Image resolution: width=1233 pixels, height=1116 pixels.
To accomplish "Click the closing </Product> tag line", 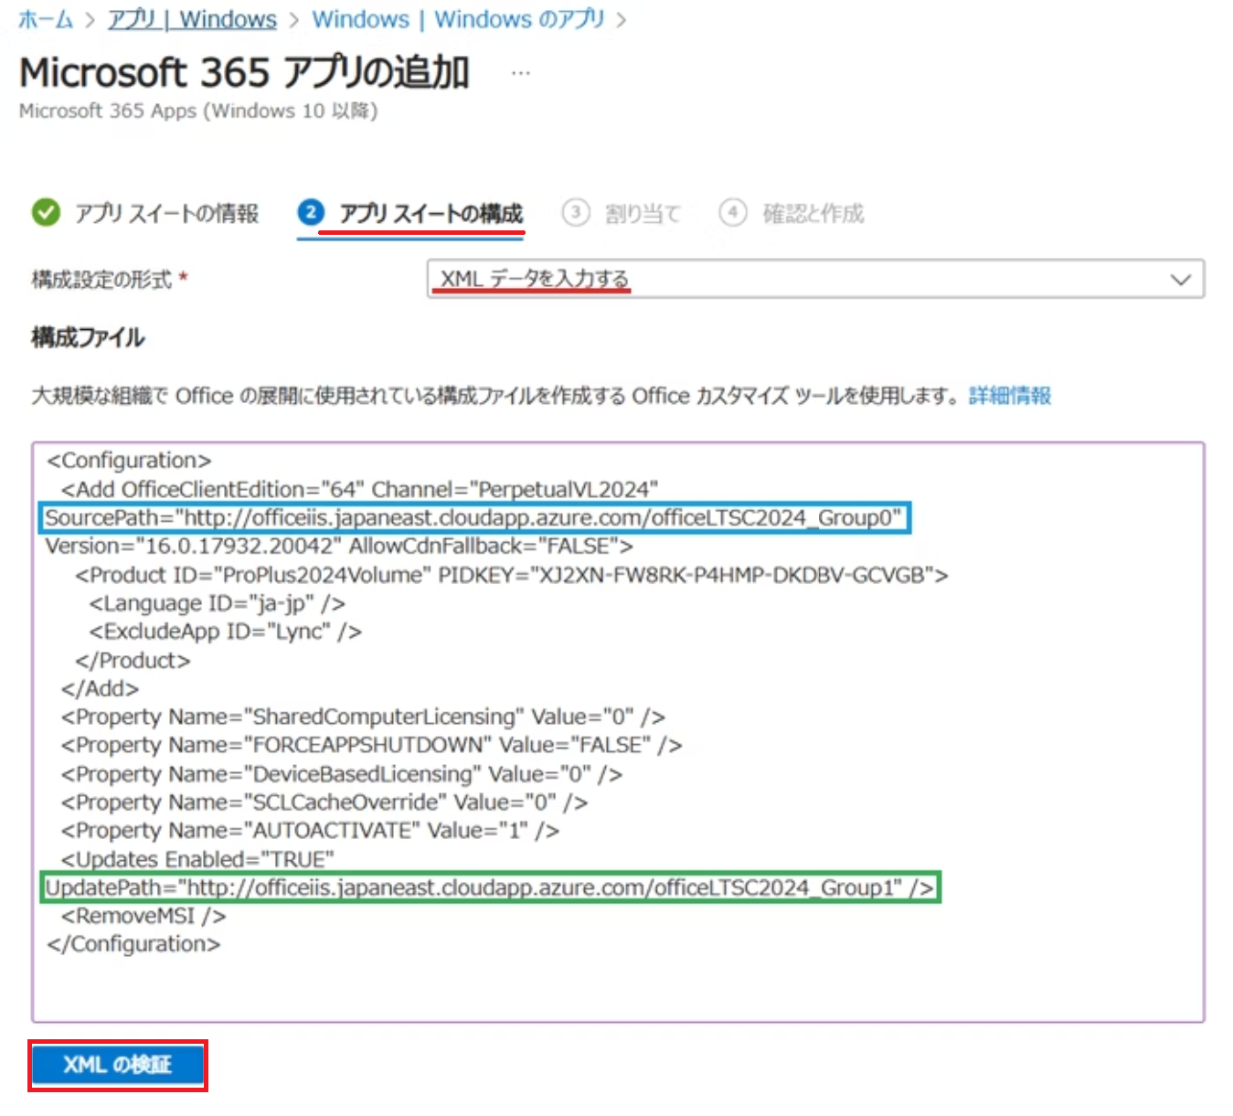I will [x=133, y=660].
